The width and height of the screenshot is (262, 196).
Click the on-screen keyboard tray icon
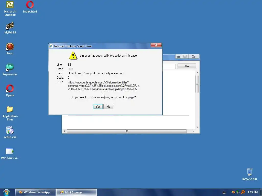point(224,192)
